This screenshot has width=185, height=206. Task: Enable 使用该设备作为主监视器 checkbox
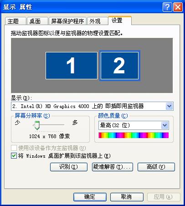click(14, 148)
